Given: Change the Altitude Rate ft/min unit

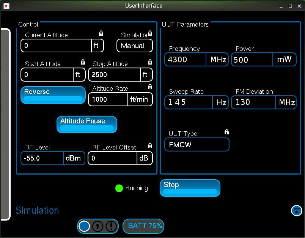Looking at the screenshot, I should [x=140, y=99].
